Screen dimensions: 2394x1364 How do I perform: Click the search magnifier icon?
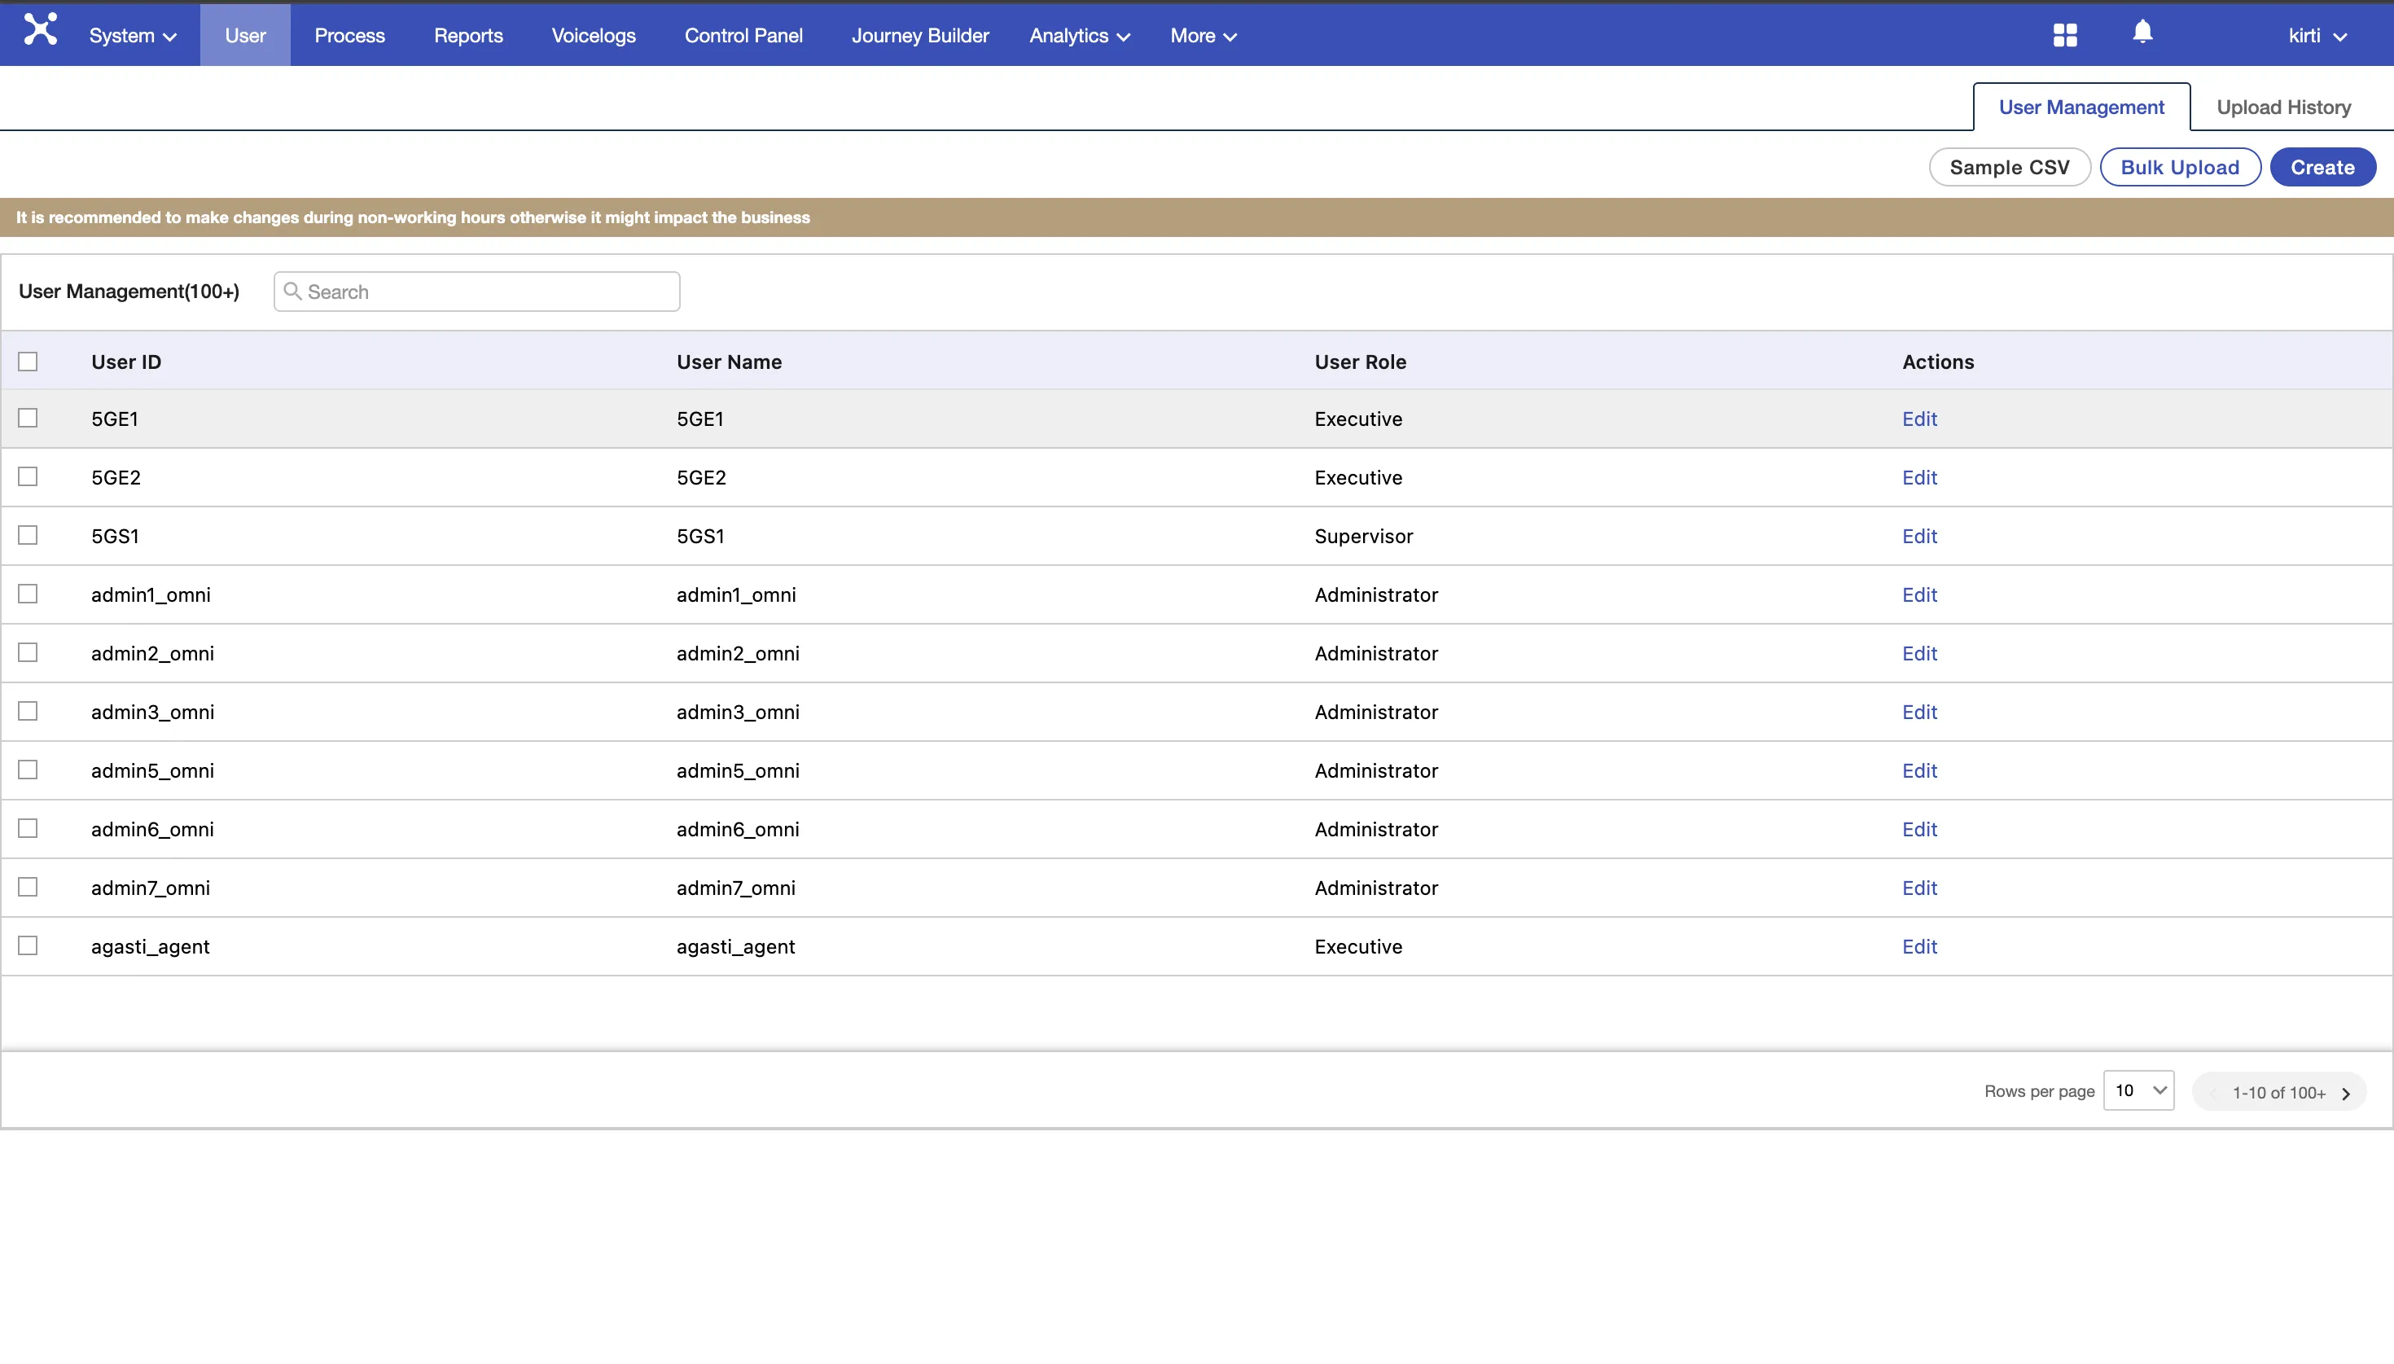point(292,292)
